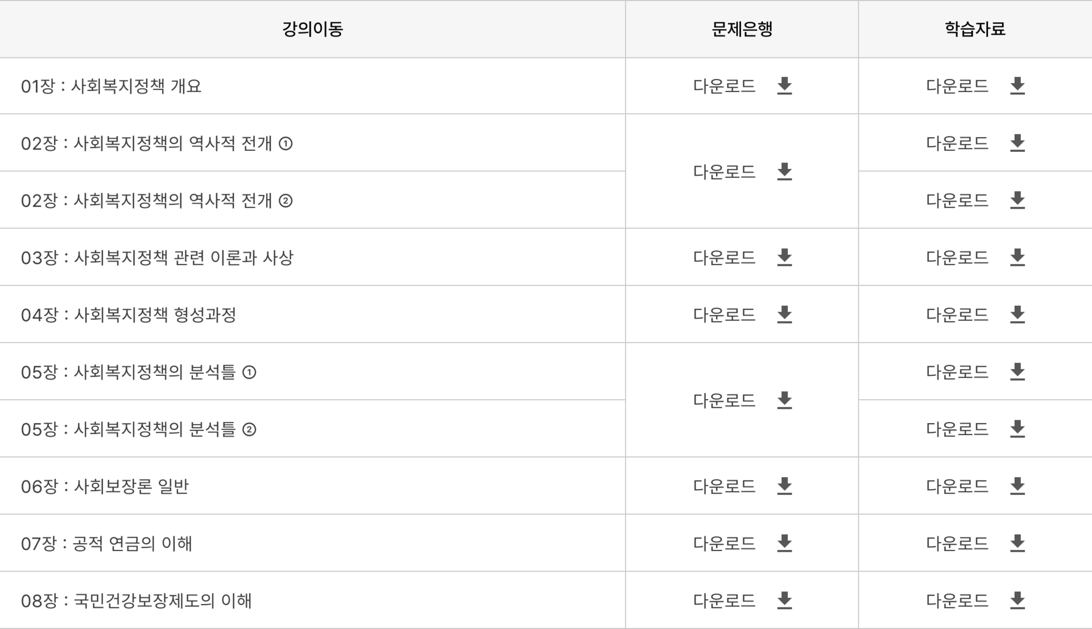The image size is (1092, 629).
Task: Click 문제은행 download icon for chapter 05
Action: point(784,400)
